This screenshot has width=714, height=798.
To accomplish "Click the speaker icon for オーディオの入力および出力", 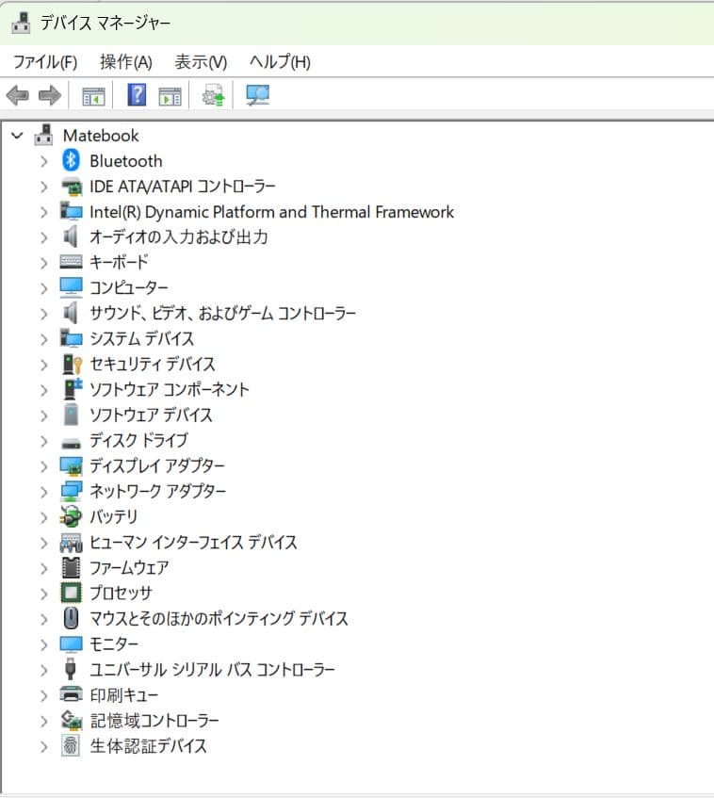I will [x=71, y=236].
